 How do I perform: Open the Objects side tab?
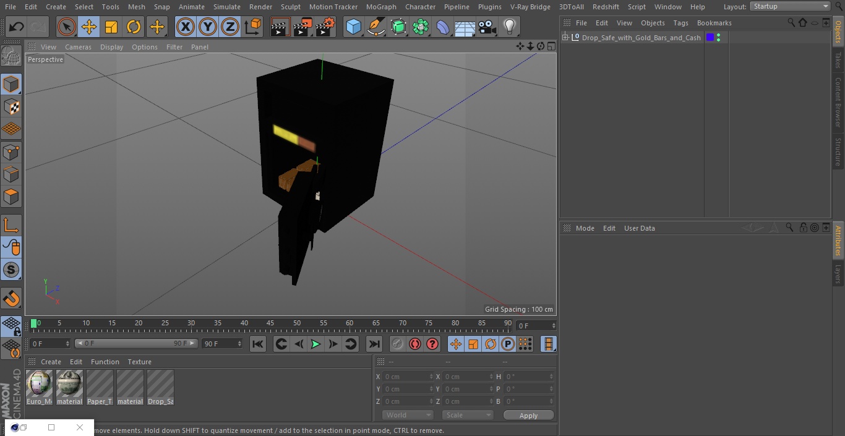coord(838,30)
